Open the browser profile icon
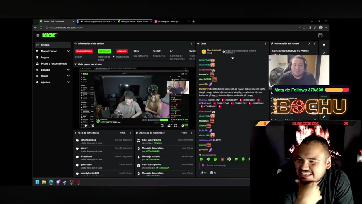The image size is (362, 204). click(x=321, y=27)
